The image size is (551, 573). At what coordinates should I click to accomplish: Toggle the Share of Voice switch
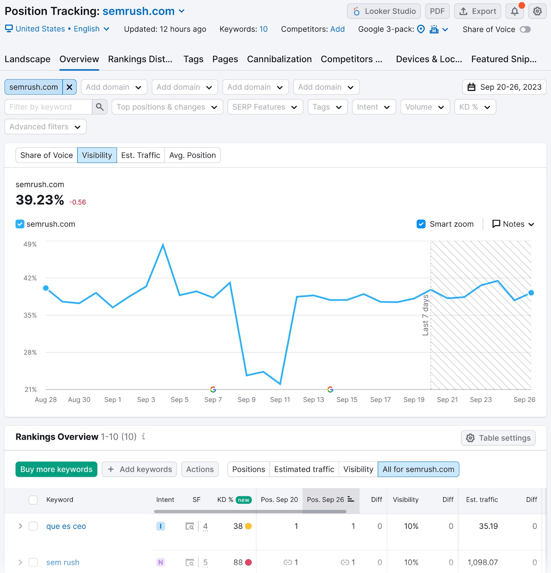coord(525,29)
